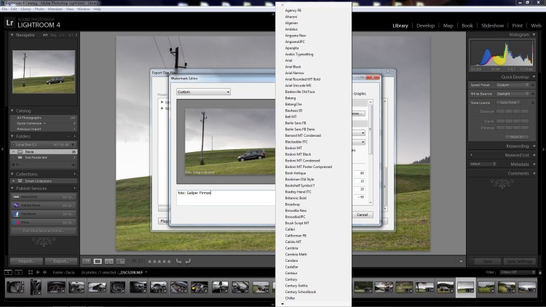Click the Lr Lightroom logo
Image resolution: width=546 pixels, height=307 pixels.
(9, 23)
